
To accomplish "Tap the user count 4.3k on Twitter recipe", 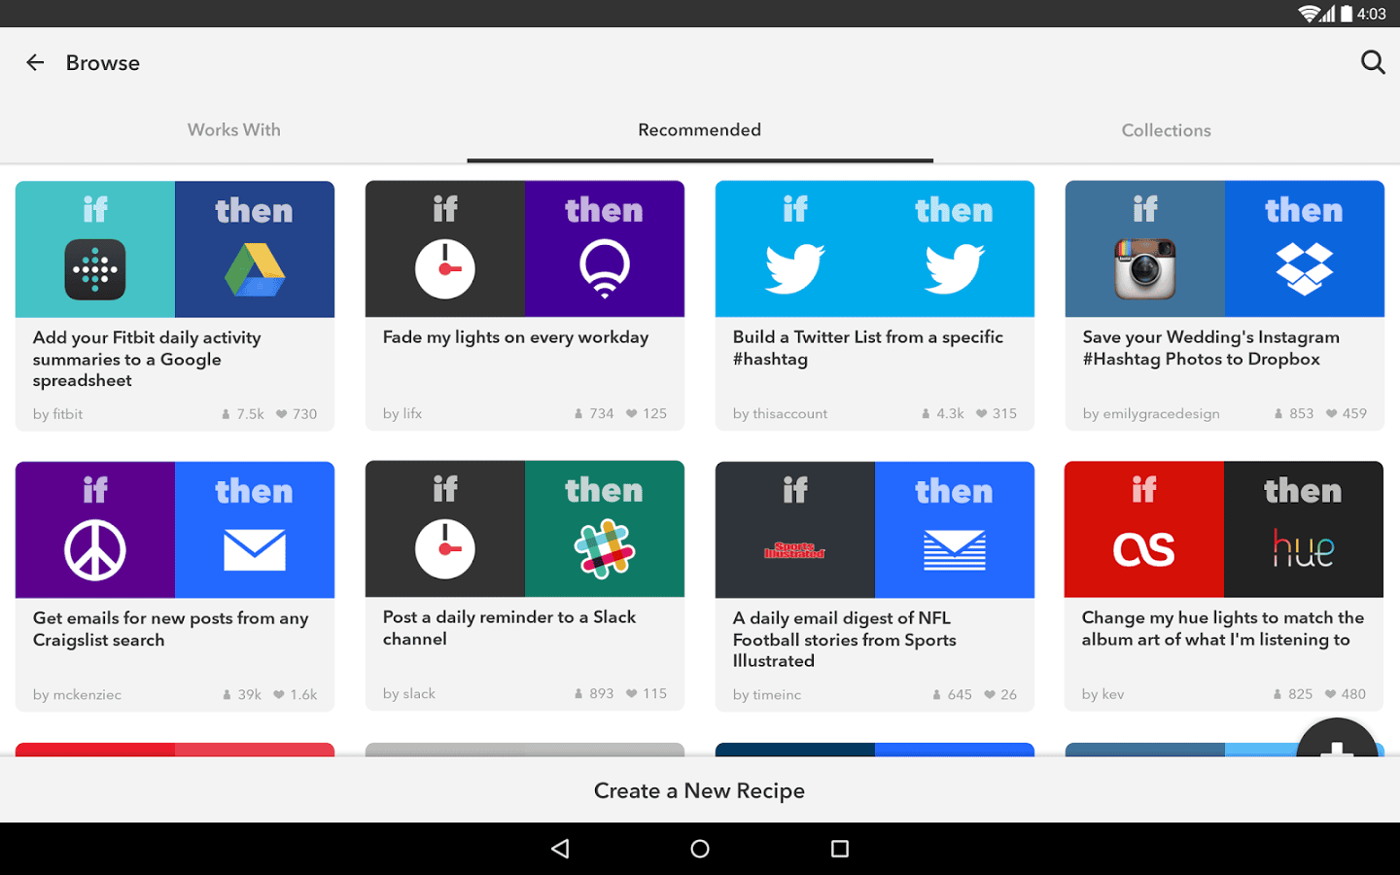I will (943, 413).
